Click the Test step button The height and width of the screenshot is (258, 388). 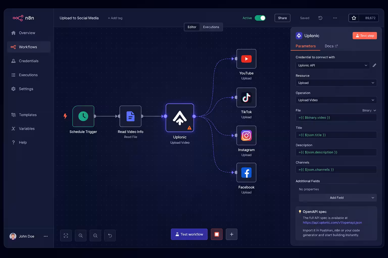365,36
